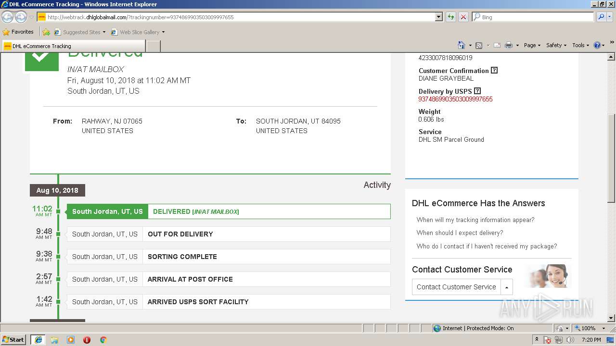616x346 pixels.
Task: Open the Print options dropdown arrow
Action: tap(517, 45)
